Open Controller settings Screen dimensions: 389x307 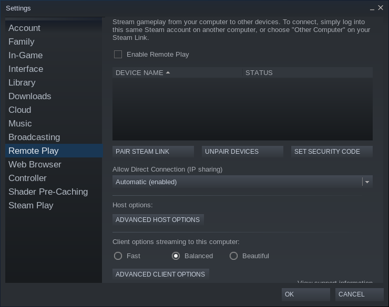point(54,178)
